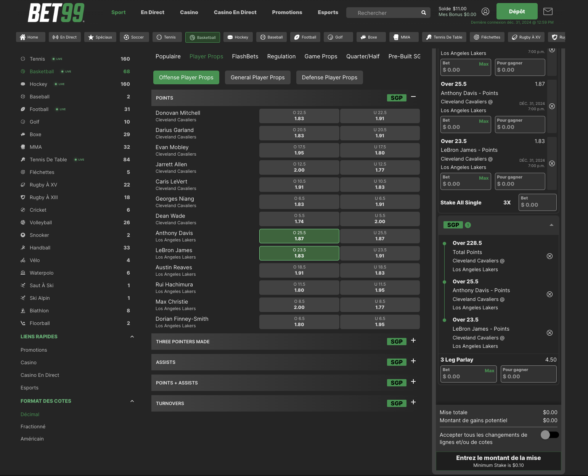Remove Over 228.5 Total Points SGP leg
588x476 pixels.
[x=549, y=256]
